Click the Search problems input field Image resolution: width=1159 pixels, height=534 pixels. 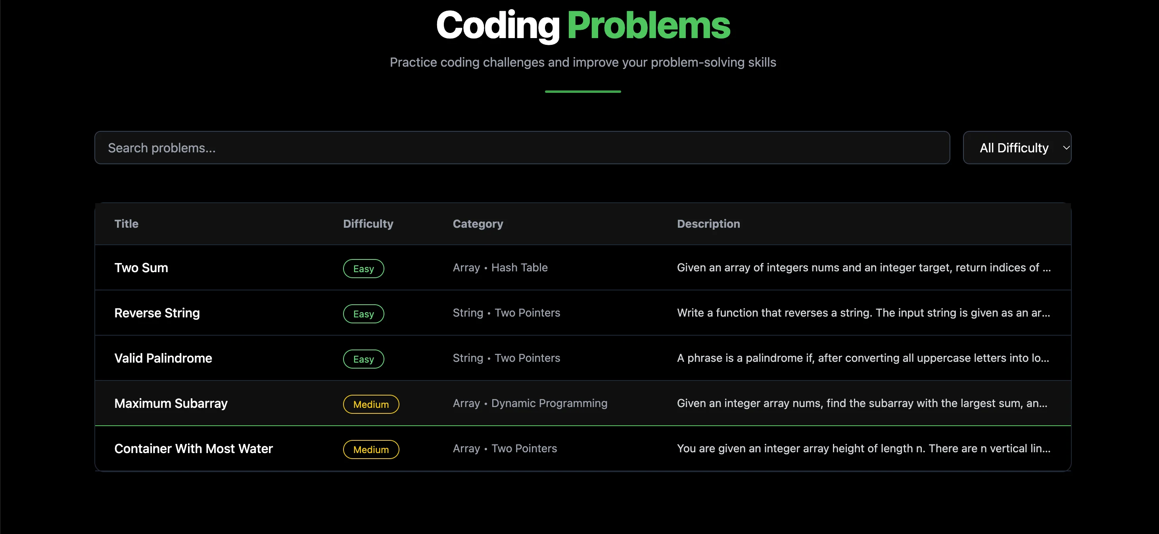522,148
